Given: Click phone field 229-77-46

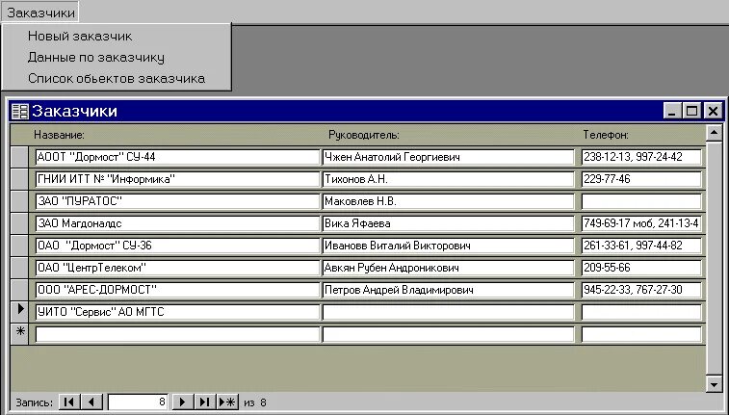Looking at the screenshot, I should [x=641, y=179].
